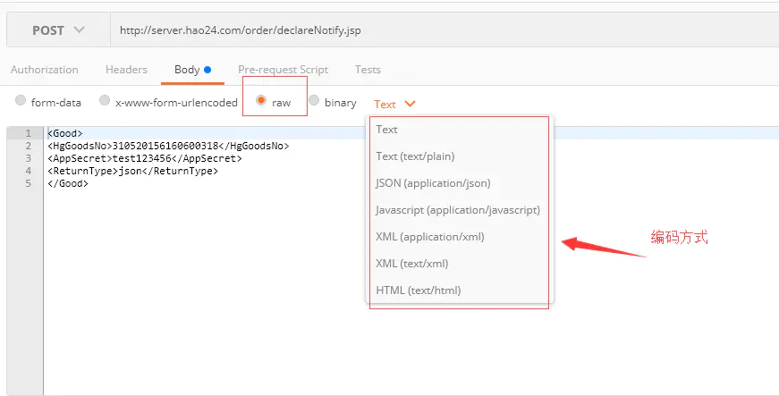Screen dimensions: 779x396
Task: Switch to the Tests tab
Action: (x=368, y=70)
